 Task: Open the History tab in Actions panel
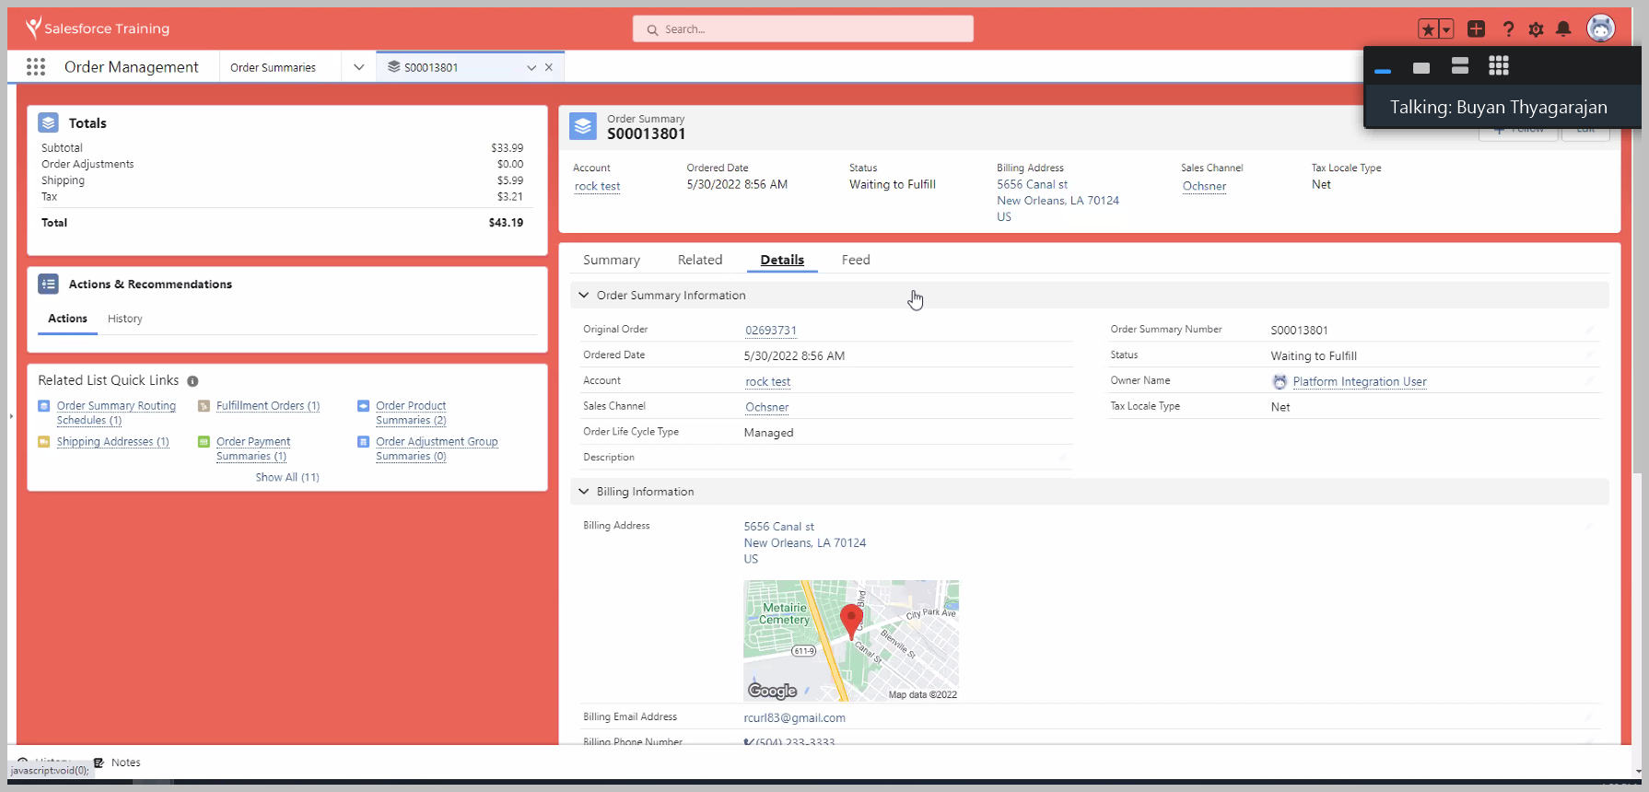[124, 319]
